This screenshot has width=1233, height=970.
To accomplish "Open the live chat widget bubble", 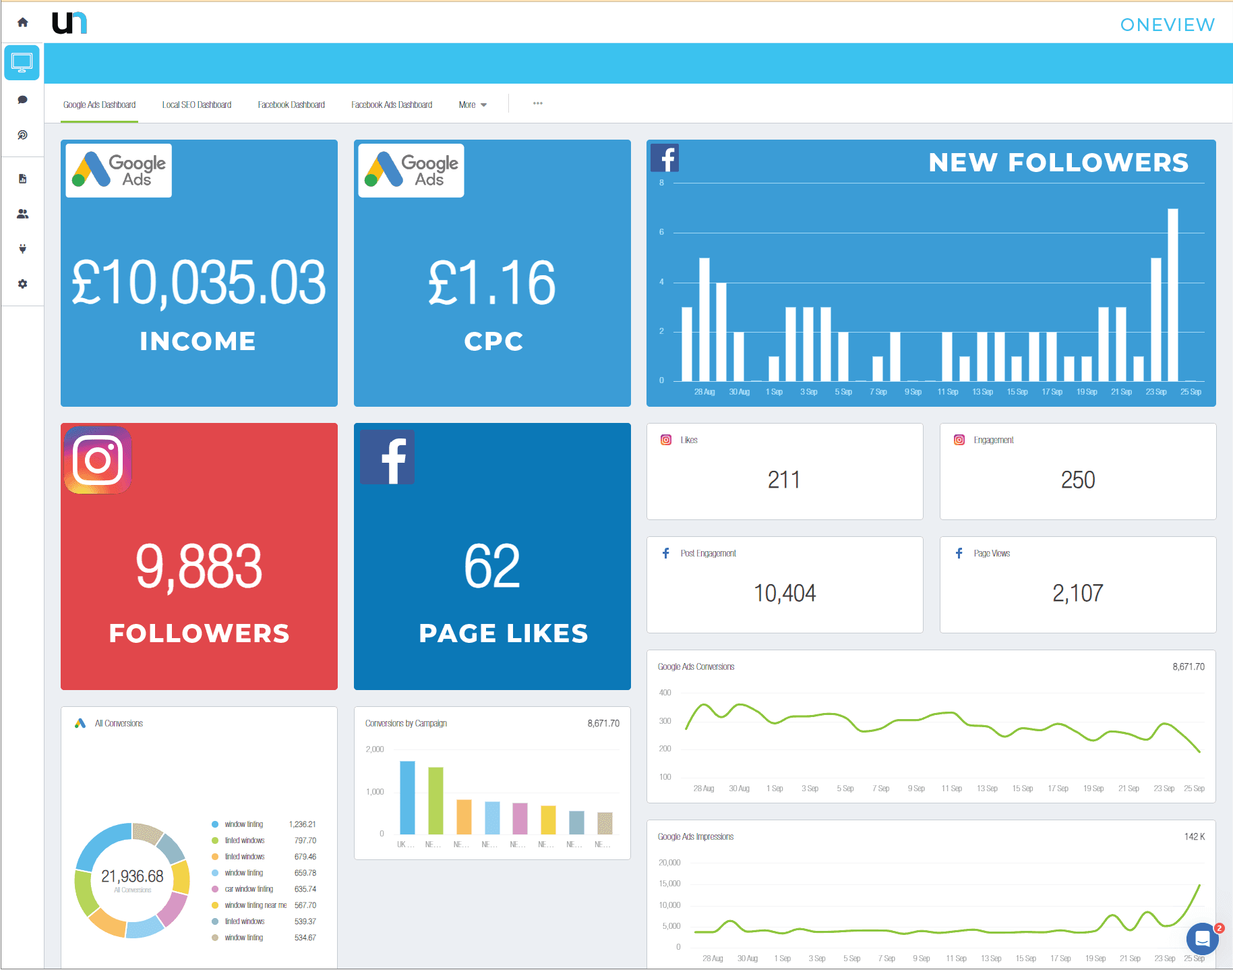I will 1202,938.
